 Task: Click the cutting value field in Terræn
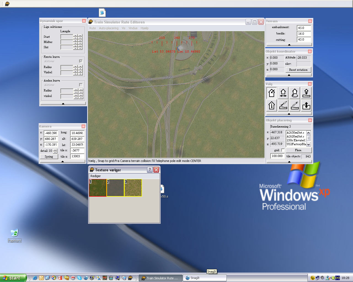(x=304, y=39)
